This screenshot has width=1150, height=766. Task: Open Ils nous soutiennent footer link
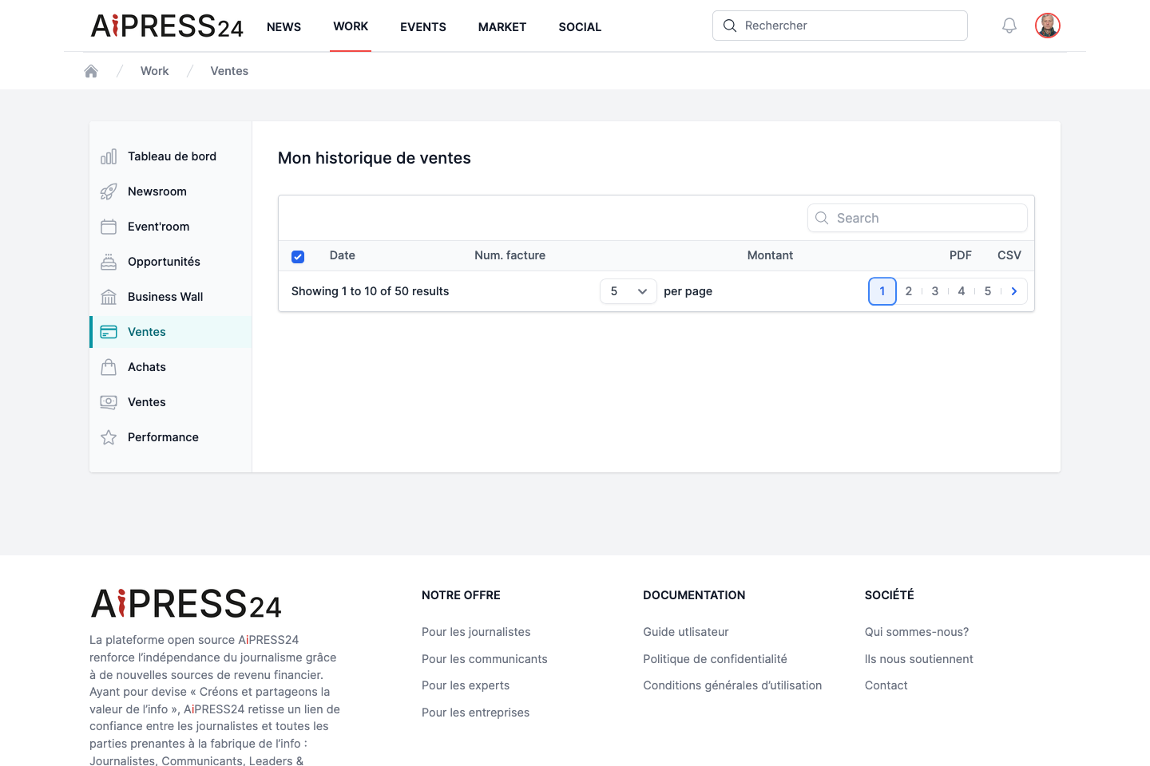pos(919,659)
